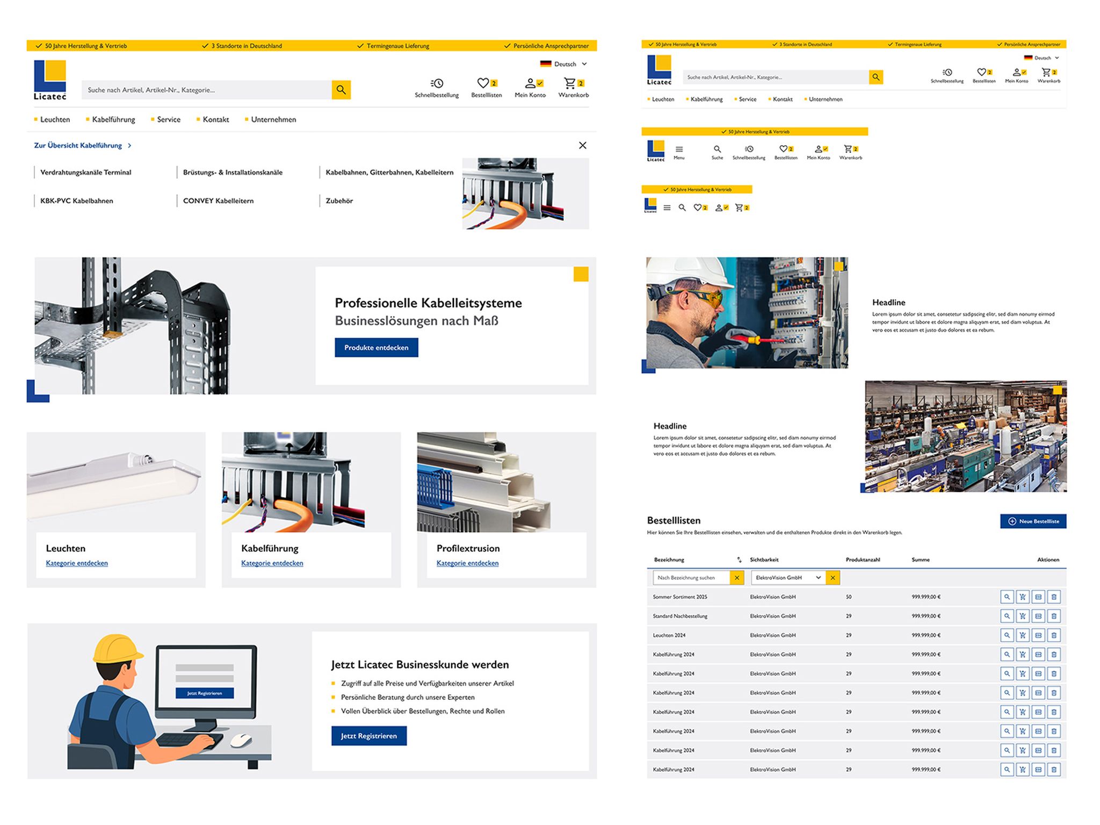
Task: Delete Sommer Sortiment 2025 with trash icon
Action: pos(1054,597)
